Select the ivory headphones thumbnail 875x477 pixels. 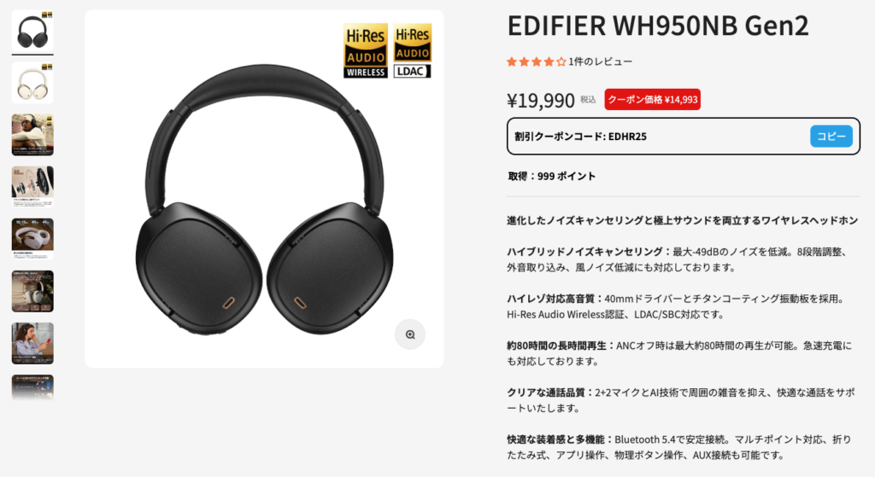click(x=33, y=83)
